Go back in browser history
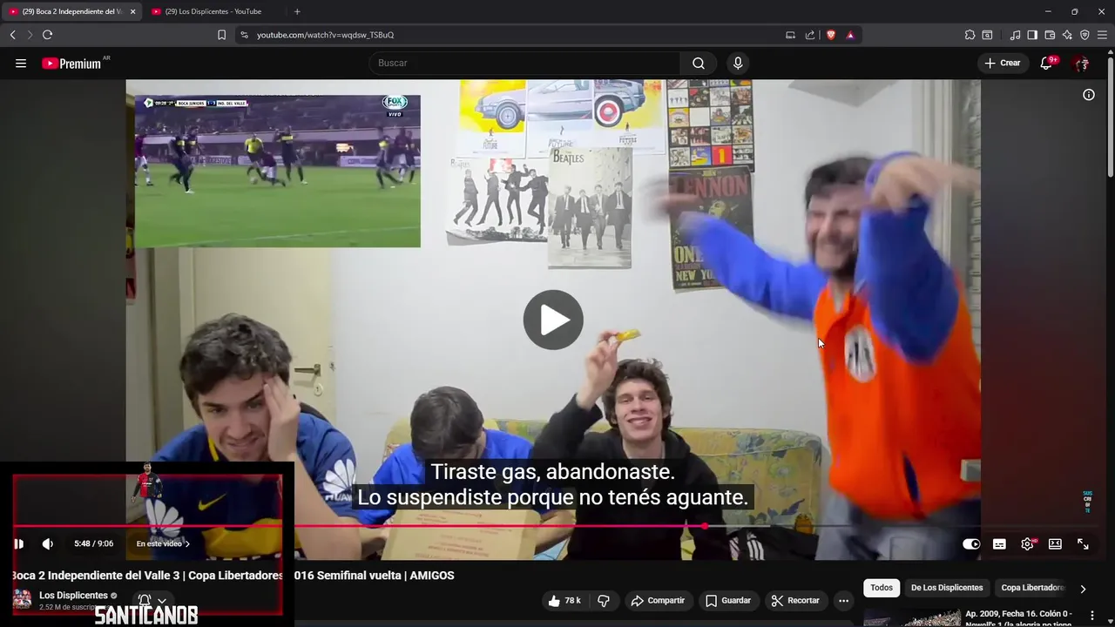The height and width of the screenshot is (627, 1115). 12,35
